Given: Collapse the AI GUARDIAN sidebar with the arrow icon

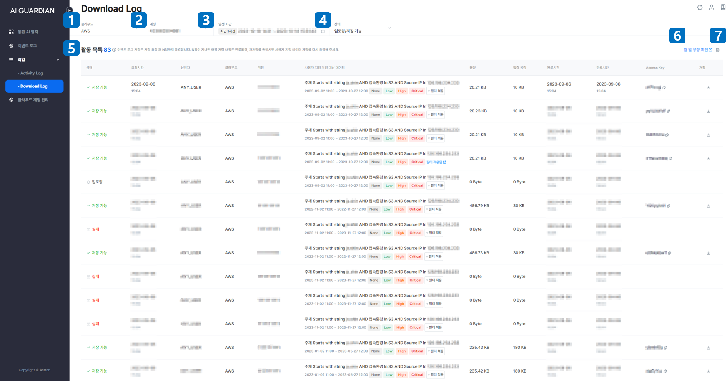Looking at the screenshot, I should coord(69,10).
